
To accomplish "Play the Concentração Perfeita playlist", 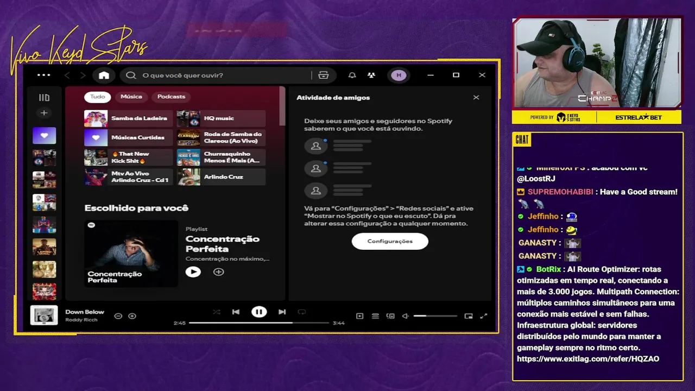I will [193, 272].
